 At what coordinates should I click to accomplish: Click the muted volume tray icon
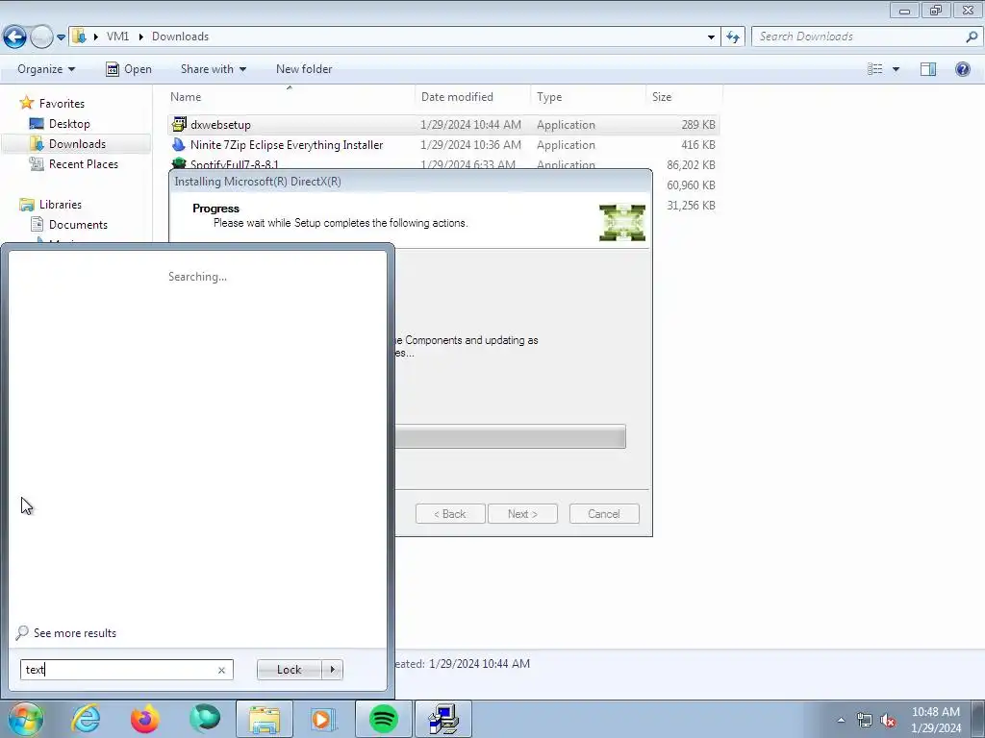pos(888,721)
